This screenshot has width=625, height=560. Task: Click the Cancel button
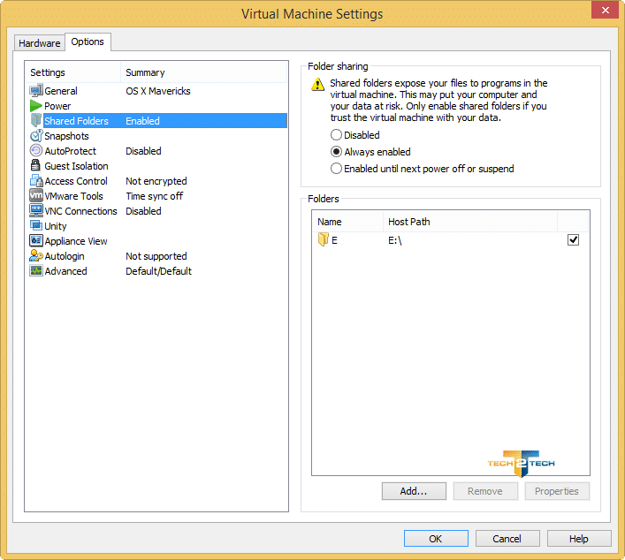[x=507, y=539]
